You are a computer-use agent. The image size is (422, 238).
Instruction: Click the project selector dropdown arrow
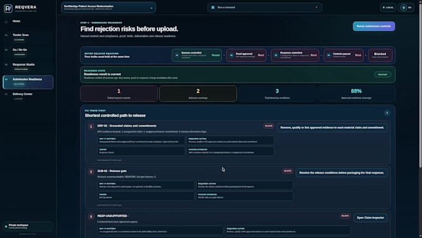(151, 8)
